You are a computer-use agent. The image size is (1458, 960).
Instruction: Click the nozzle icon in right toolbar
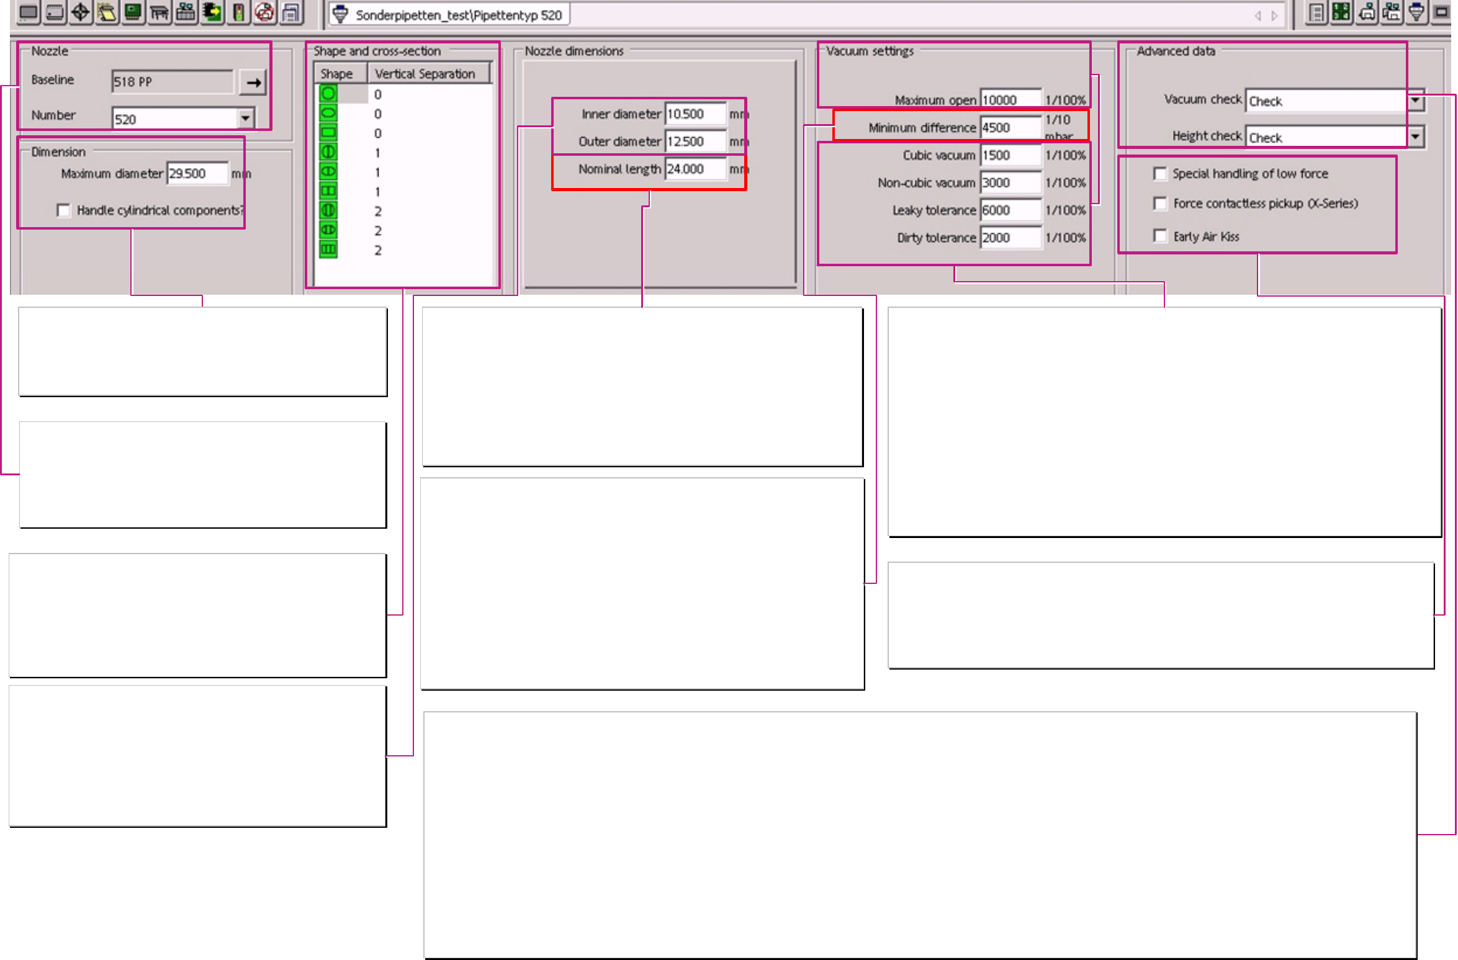click(x=1416, y=12)
